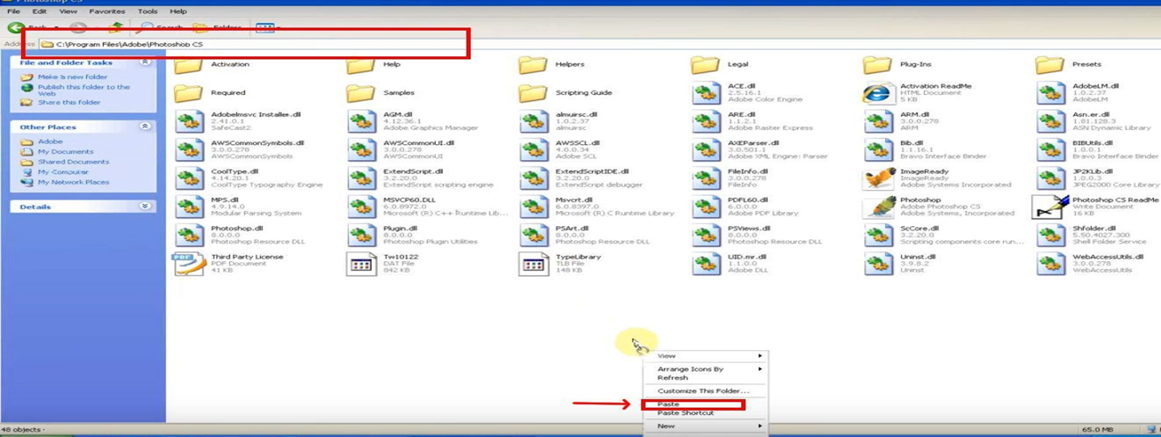Open the Photoshop application icon
This screenshot has height=437, width=1161.
pyautogui.click(x=878, y=208)
